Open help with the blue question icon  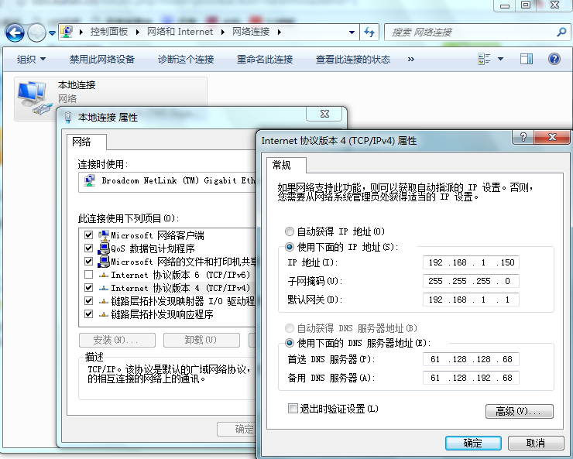(554, 59)
